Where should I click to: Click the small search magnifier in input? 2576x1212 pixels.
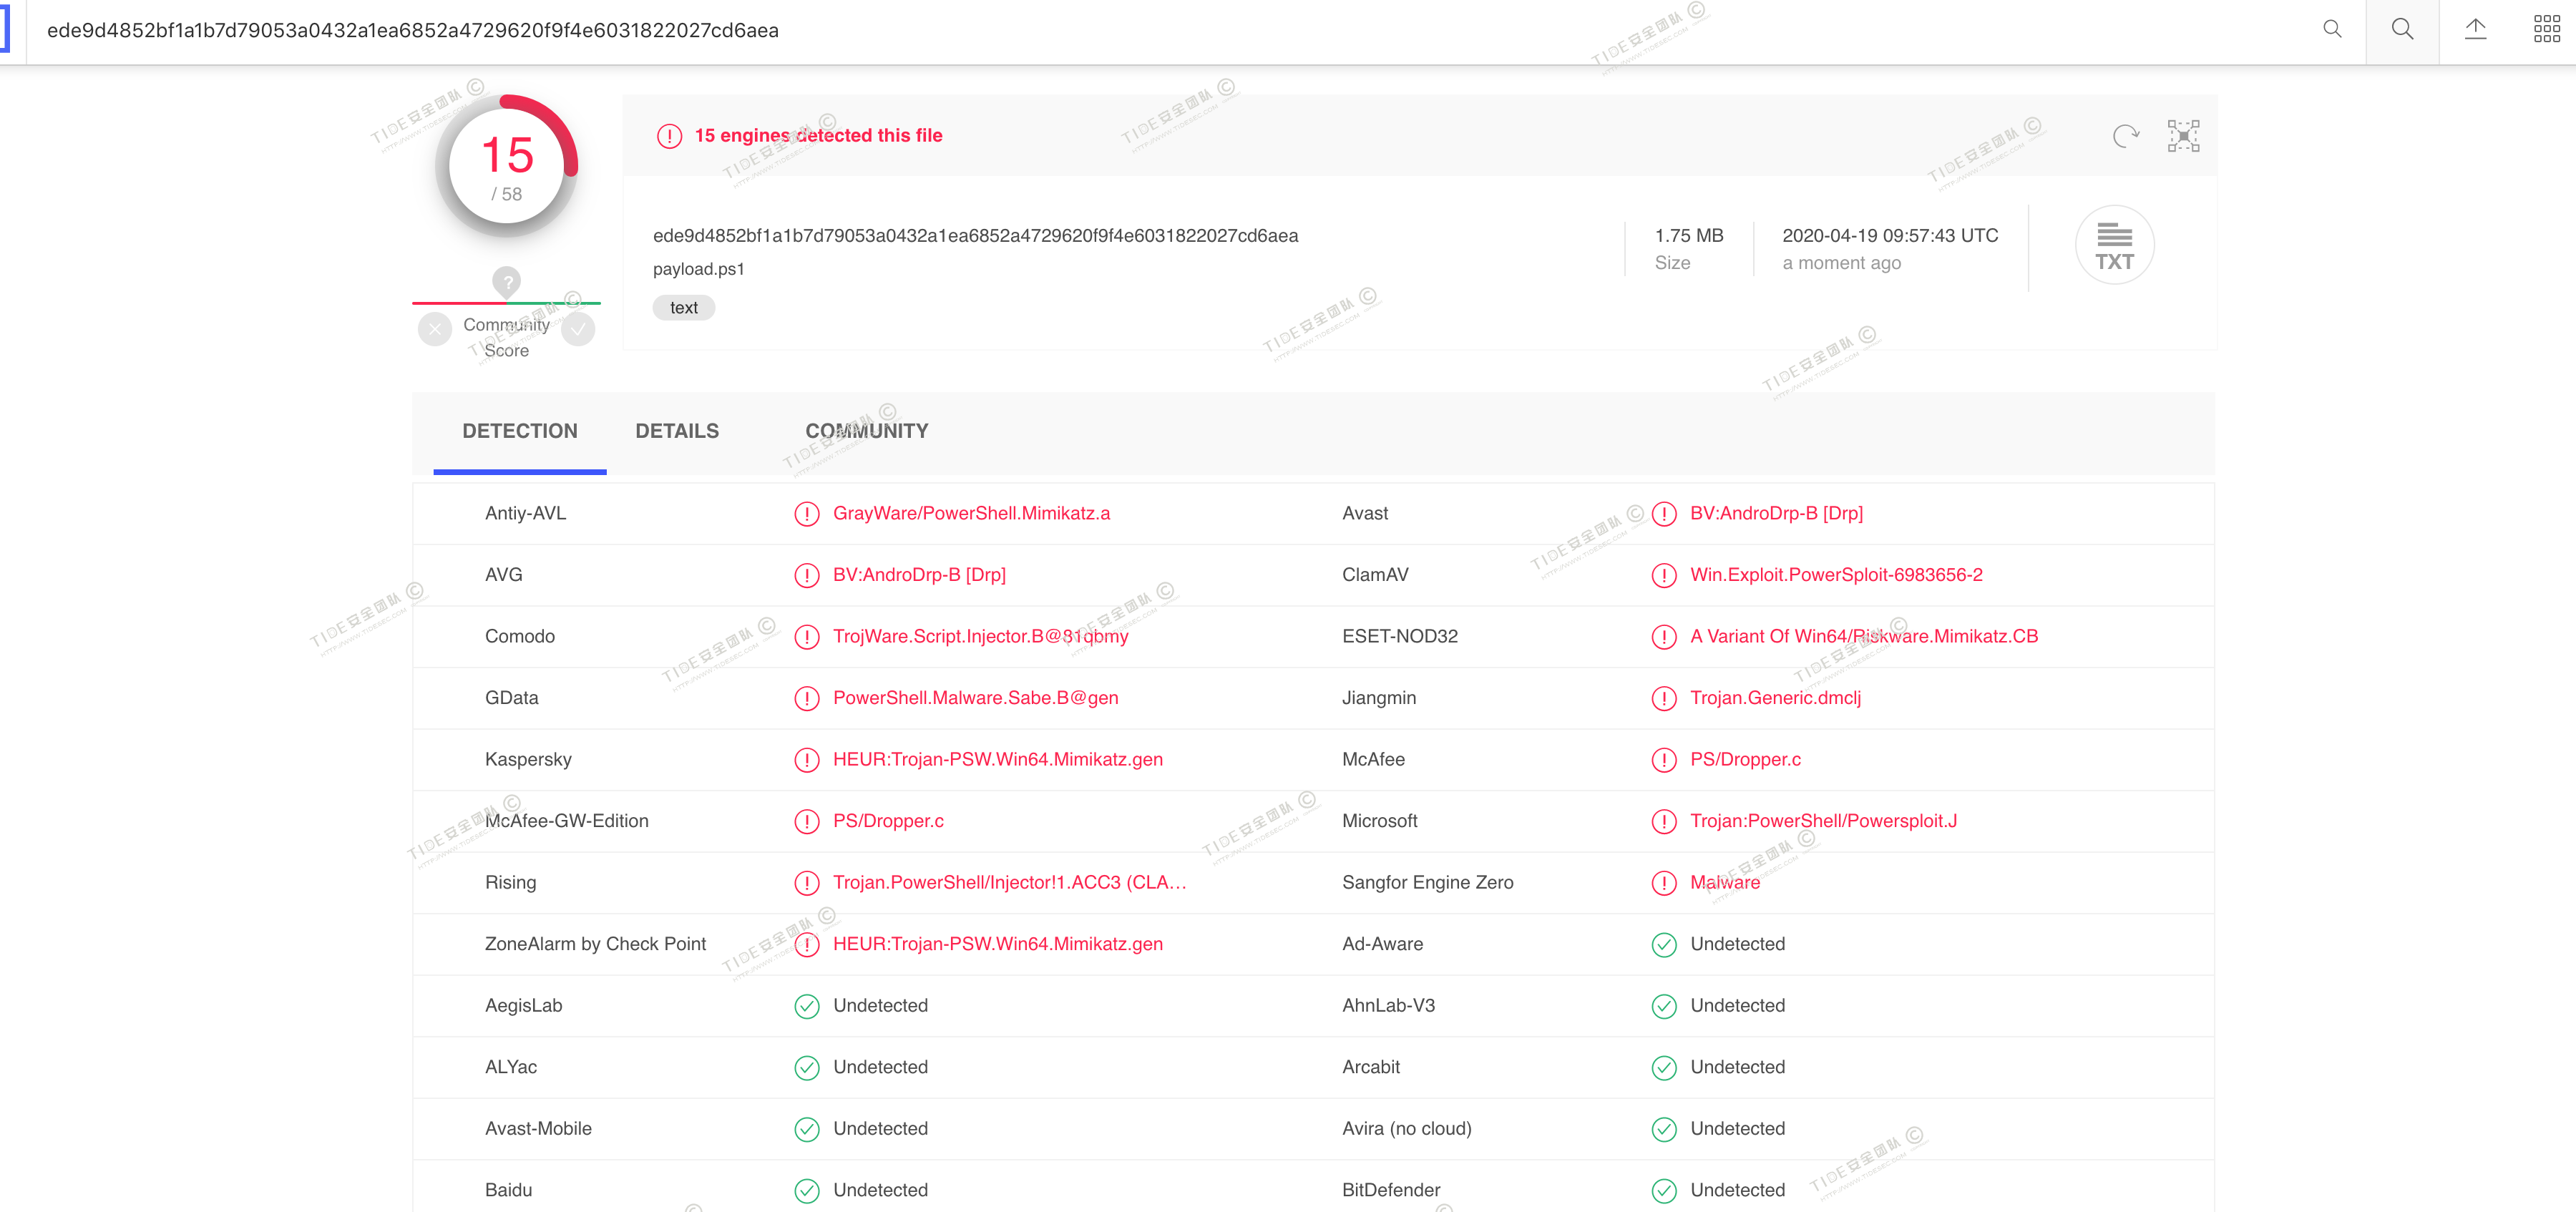click(2331, 30)
